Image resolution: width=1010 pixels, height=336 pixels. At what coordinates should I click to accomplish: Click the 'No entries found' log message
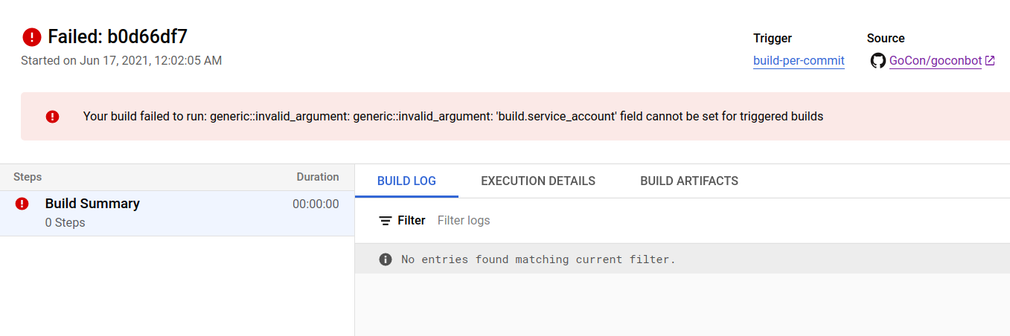538,259
